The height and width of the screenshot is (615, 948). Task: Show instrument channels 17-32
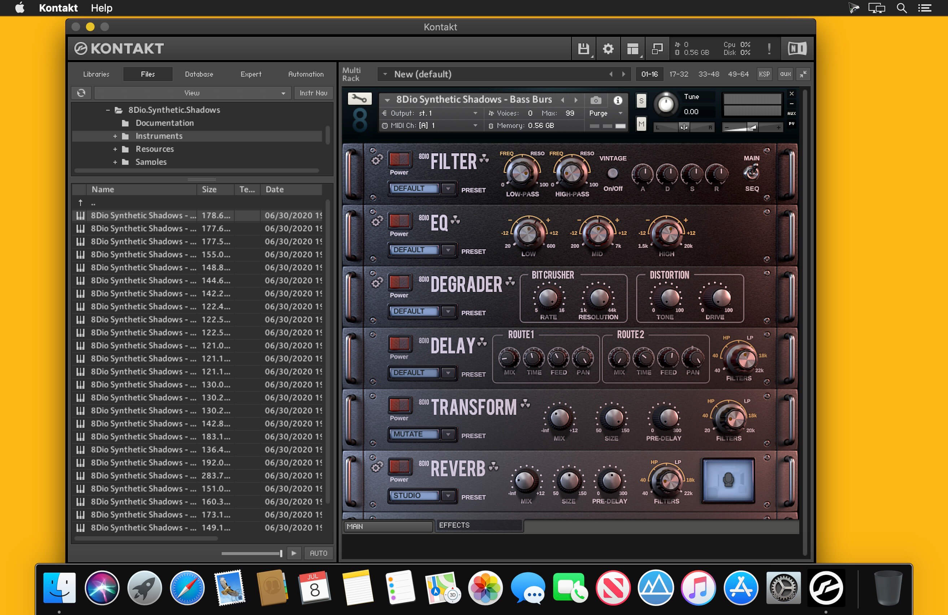pos(679,74)
